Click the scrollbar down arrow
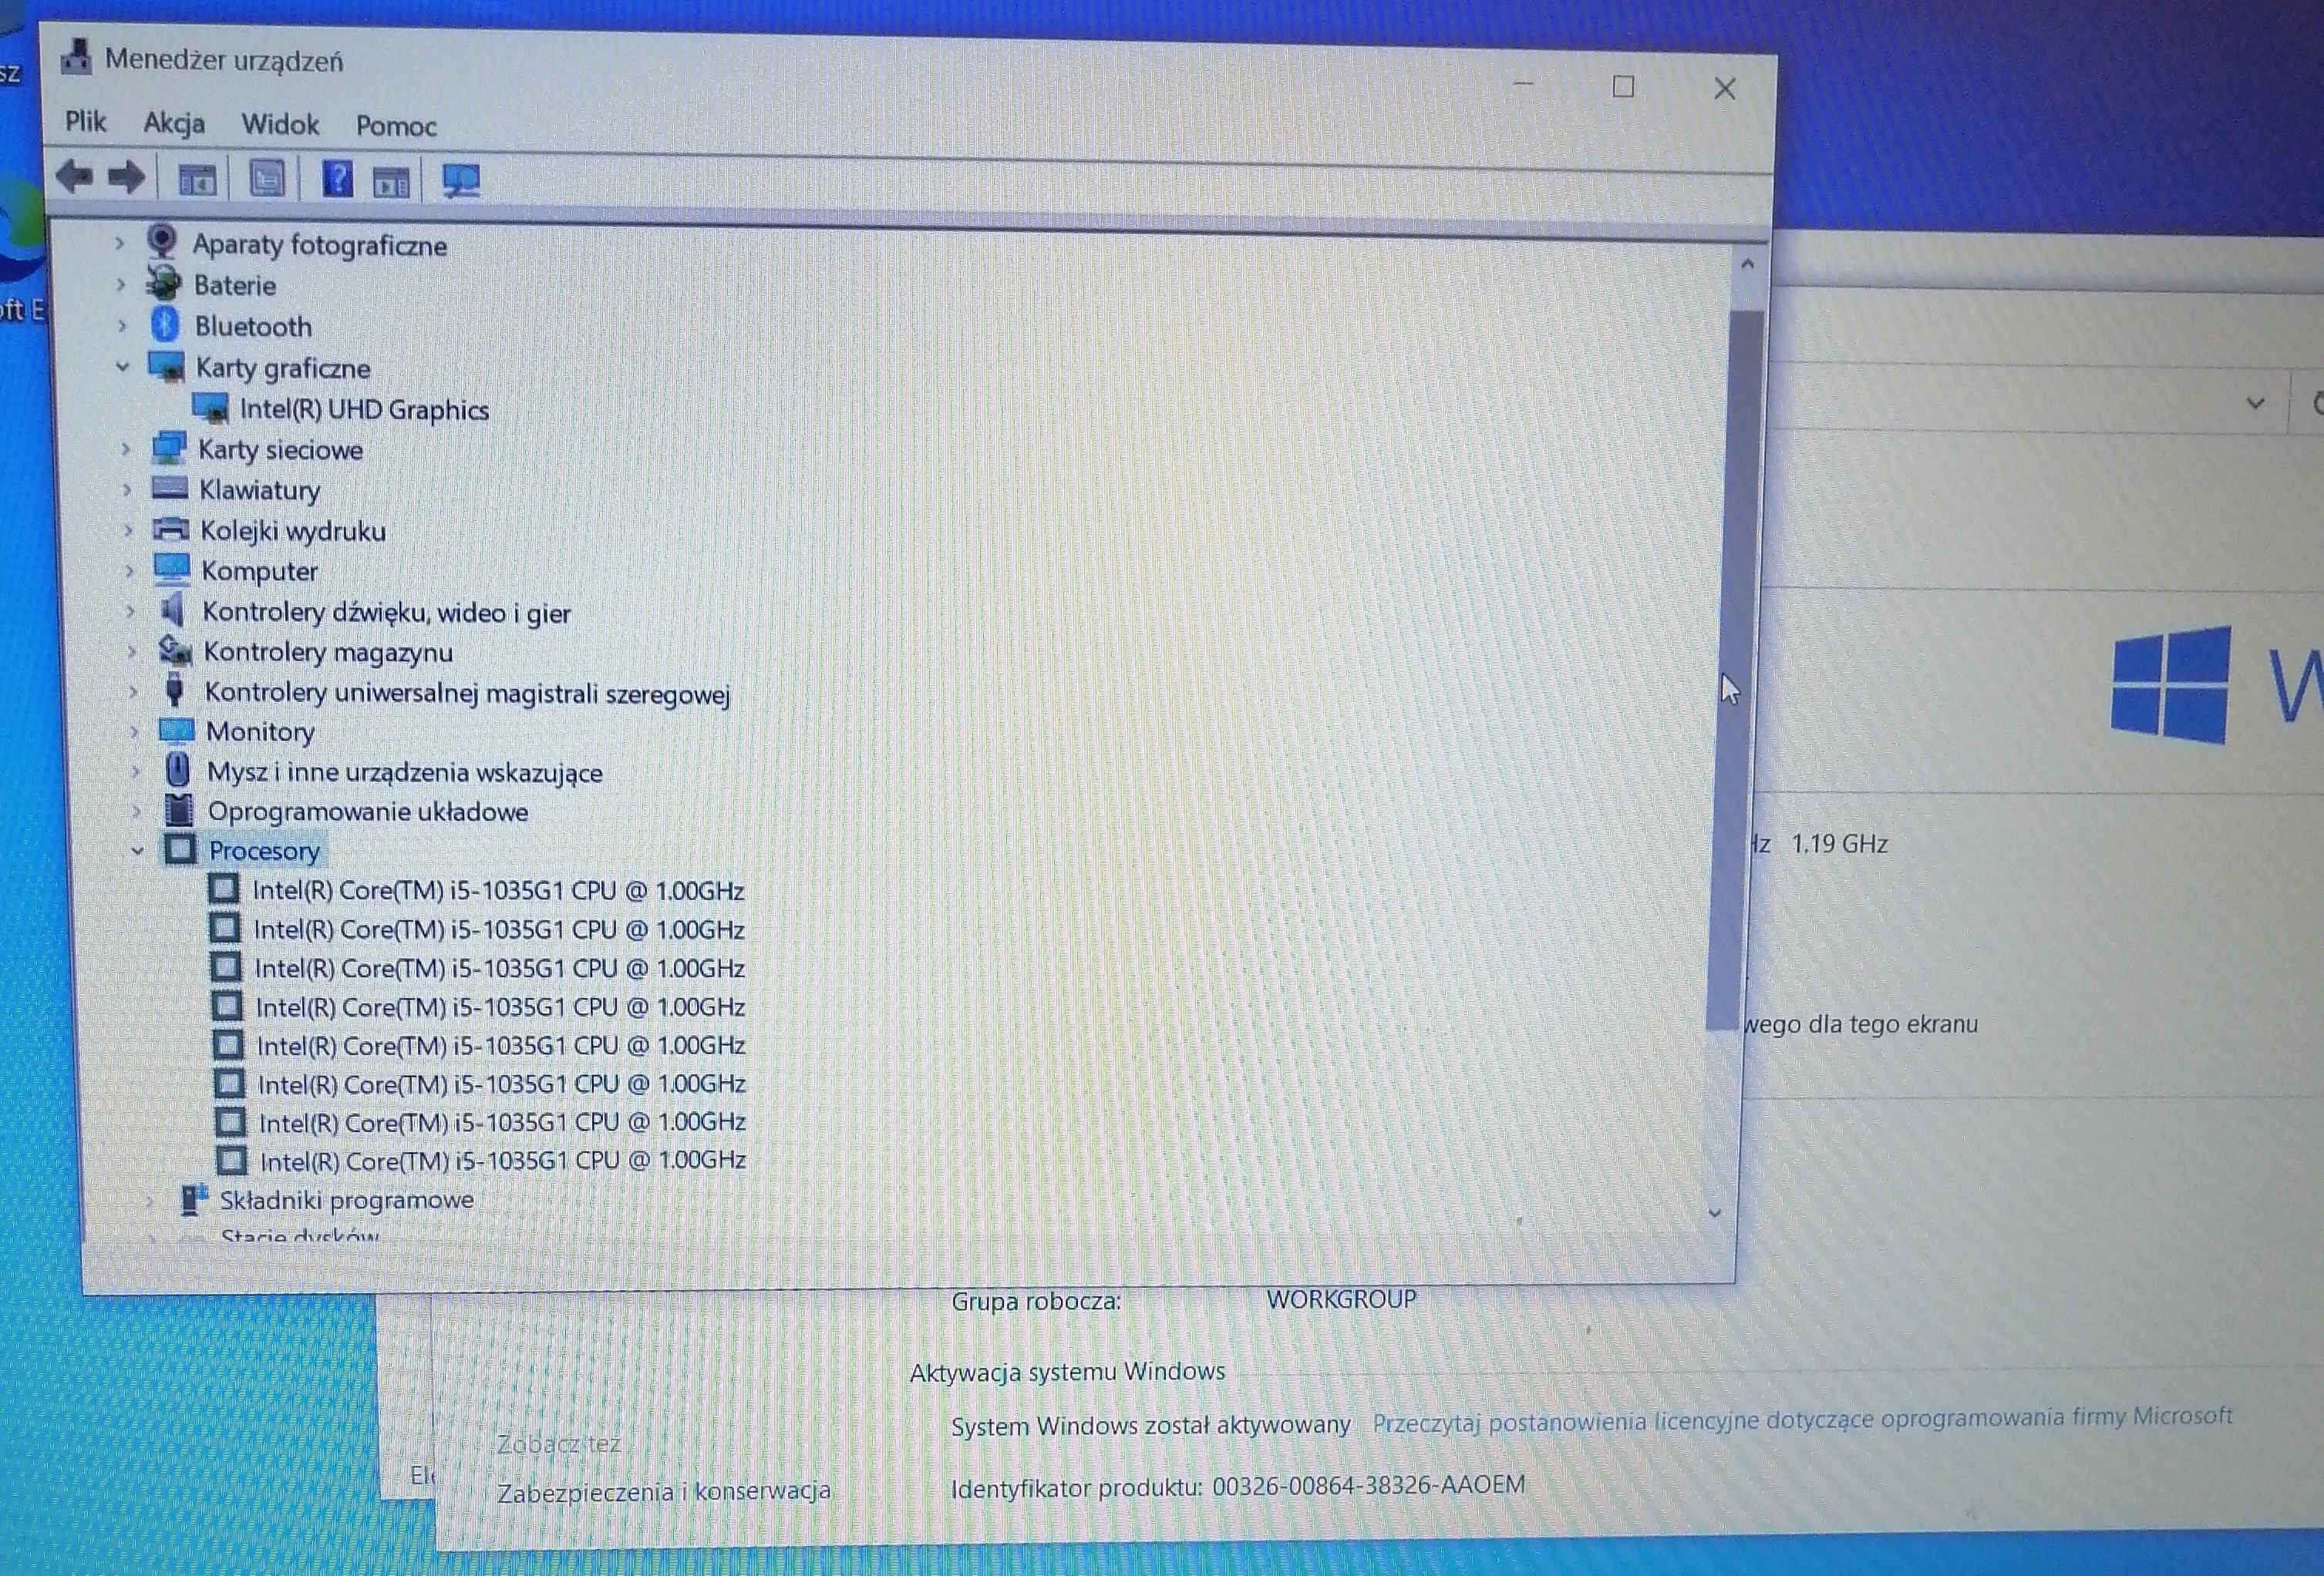The image size is (2324, 1576). pyautogui.click(x=1715, y=1212)
